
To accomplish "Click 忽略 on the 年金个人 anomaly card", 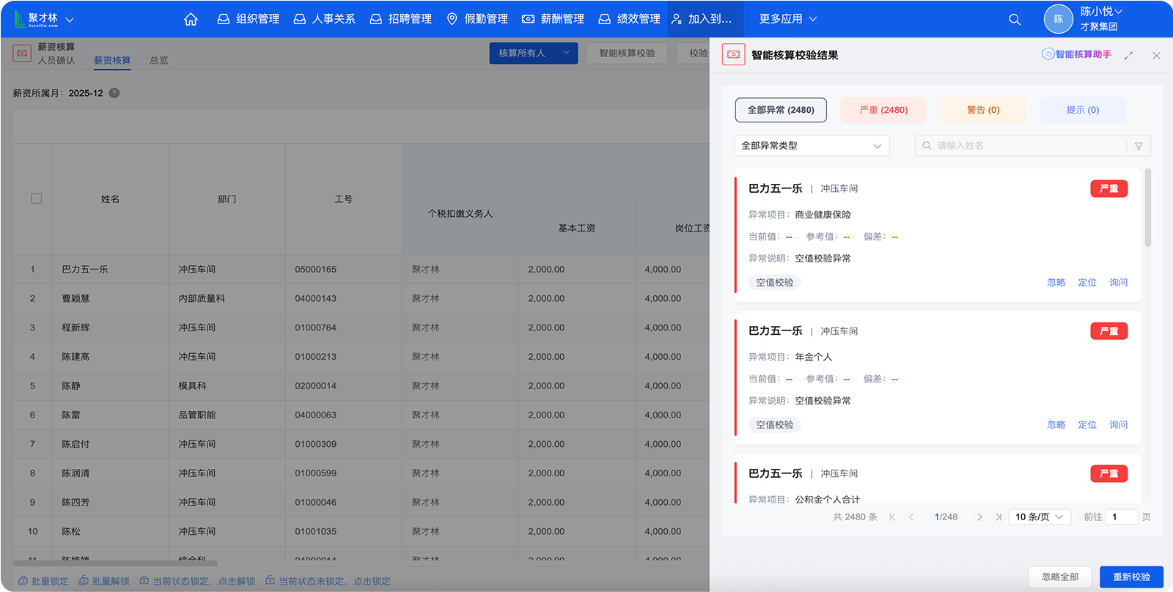I will [1056, 424].
